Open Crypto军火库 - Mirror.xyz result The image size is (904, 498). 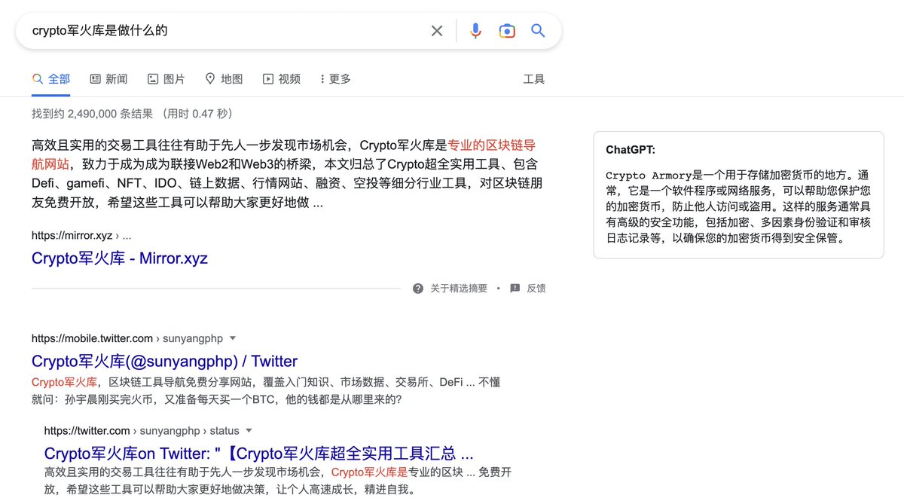click(x=120, y=258)
